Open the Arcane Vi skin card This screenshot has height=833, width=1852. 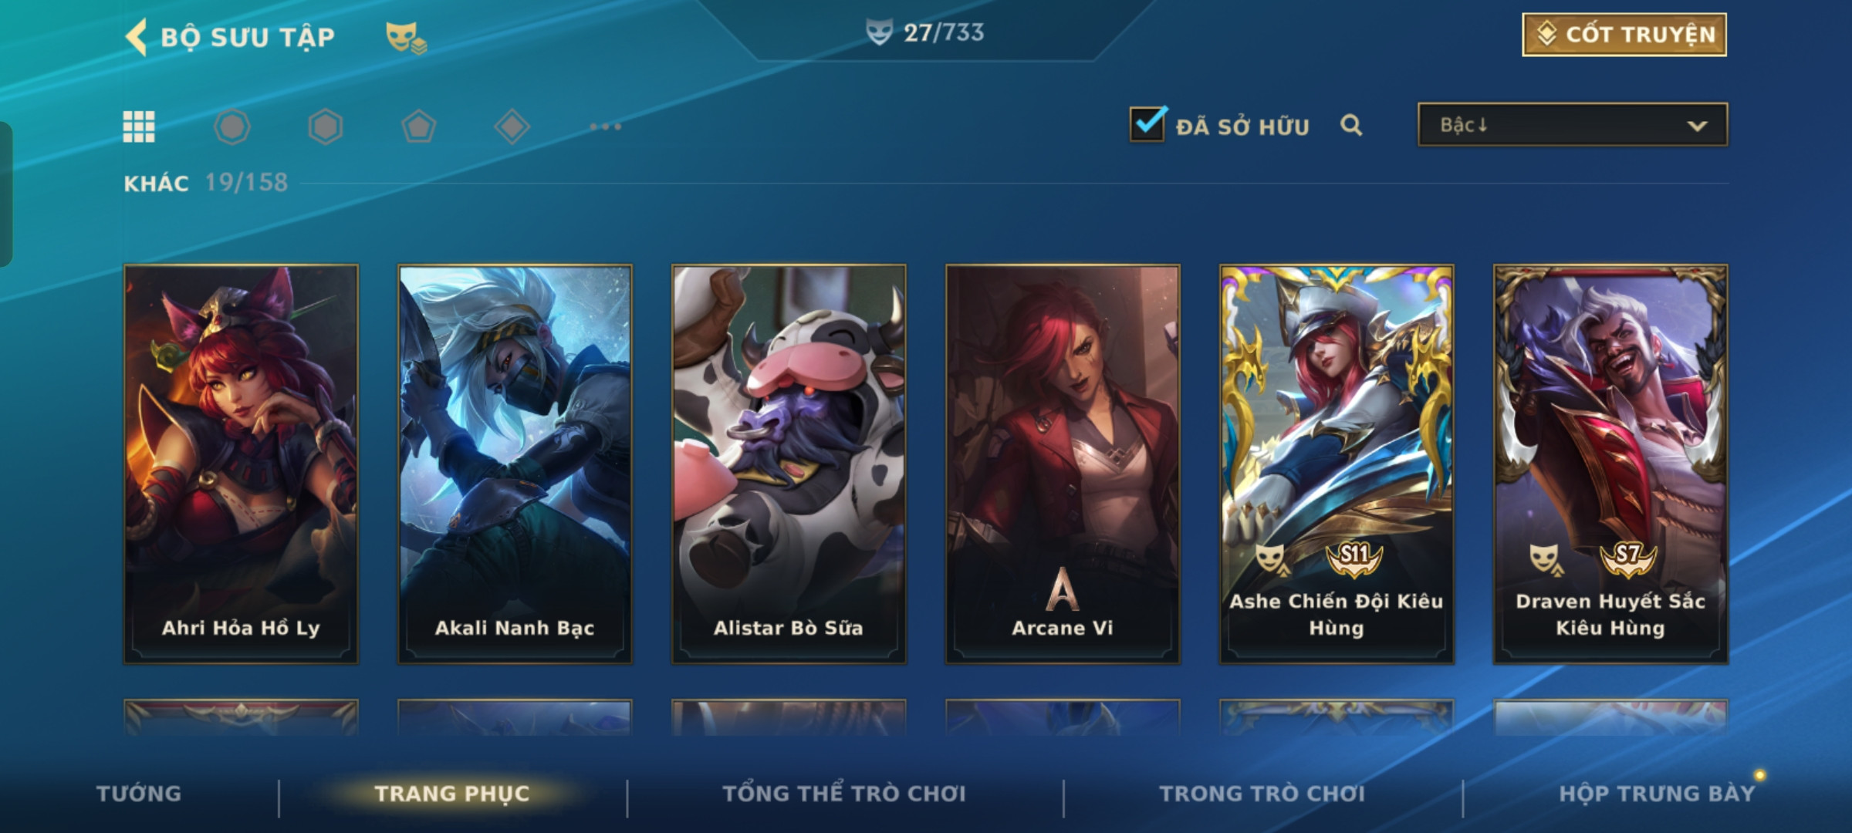1063,464
